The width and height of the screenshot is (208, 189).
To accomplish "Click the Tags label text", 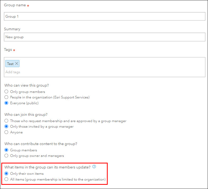I will click(x=8, y=49).
